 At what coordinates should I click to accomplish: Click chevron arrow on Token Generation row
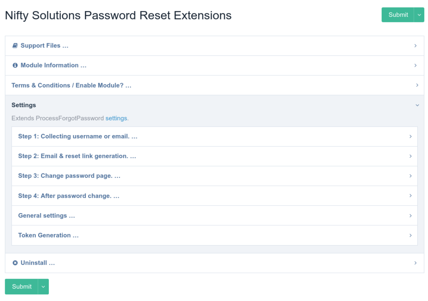(410, 235)
